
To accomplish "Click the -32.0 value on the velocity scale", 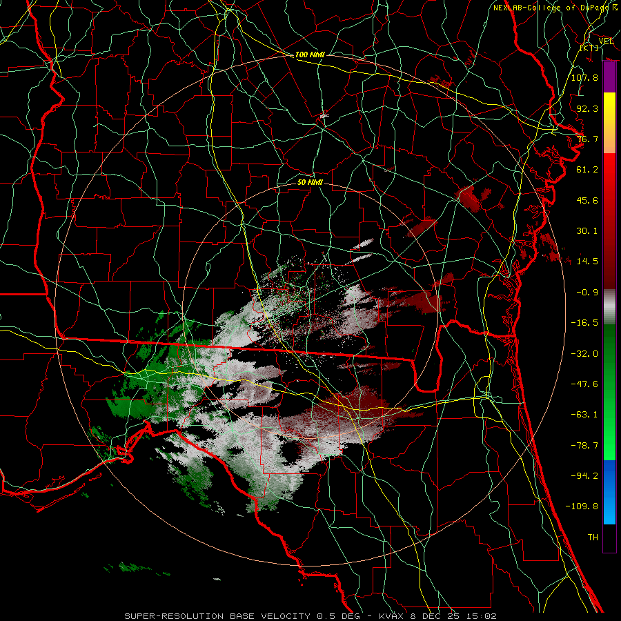I will click(x=584, y=354).
